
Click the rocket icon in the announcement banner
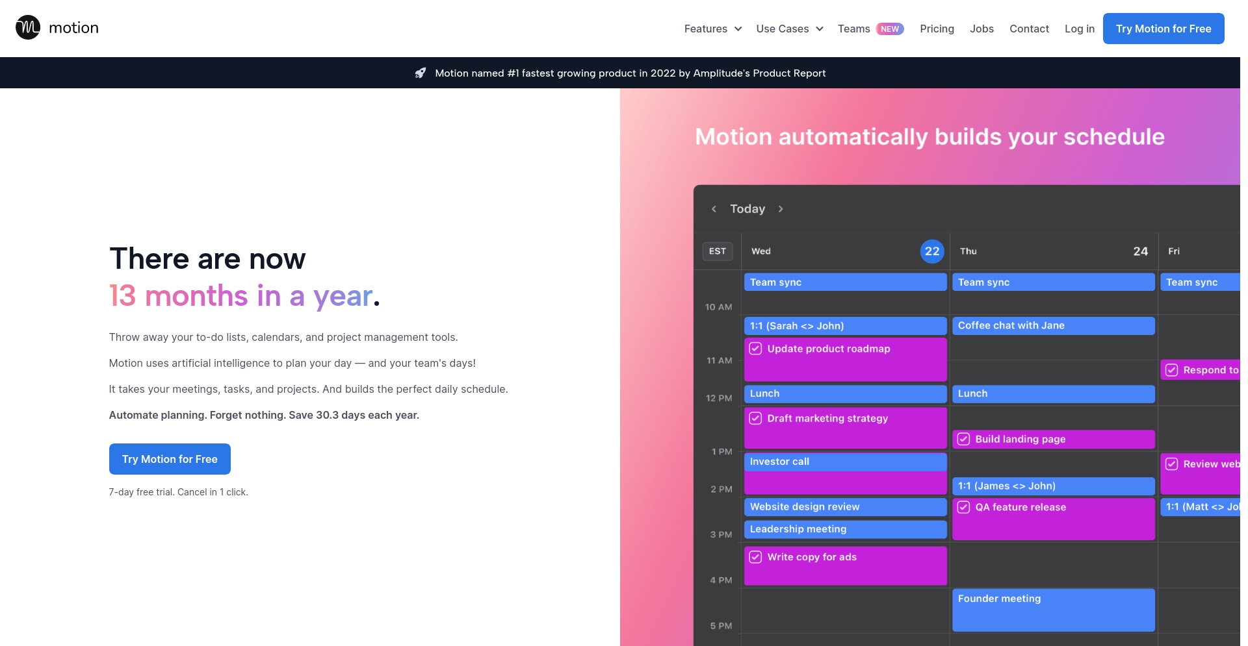[421, 73]
